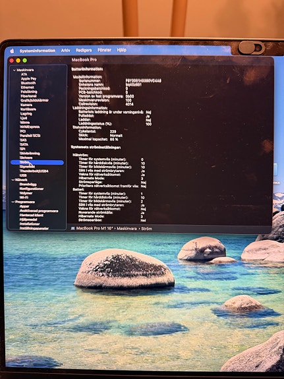The image size is (284, 379).
Task: Select Bluetooth in the sidebar
Action: (28, 83)
